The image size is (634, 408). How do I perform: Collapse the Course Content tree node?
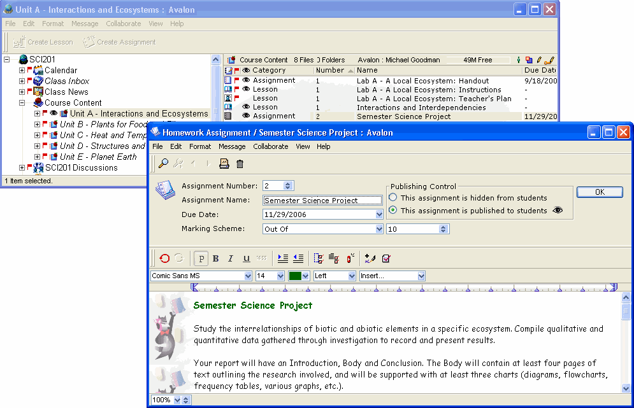point(21,102)
